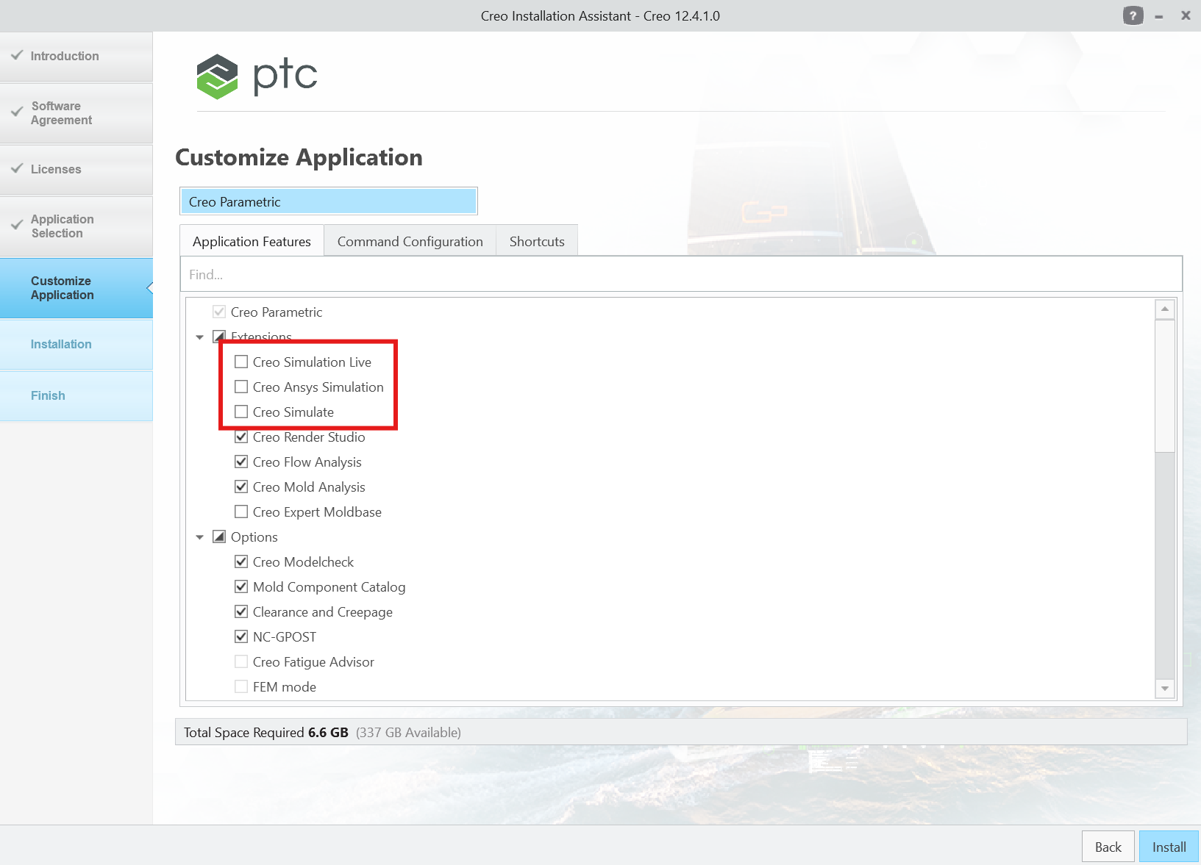
Task: Open the Command Configuration tab
Action: (410, 241)
